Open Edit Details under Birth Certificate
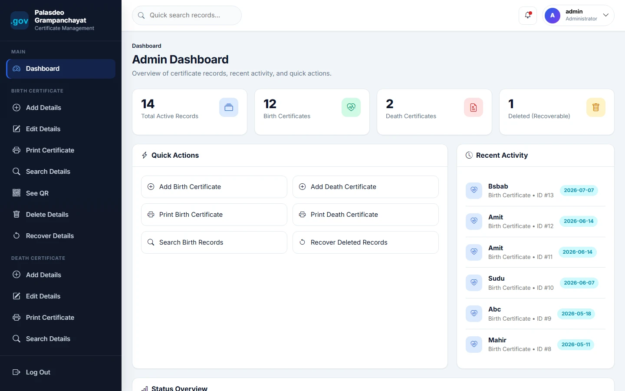The height and width of the screenshot is (391, 625). tap(61, 129)
